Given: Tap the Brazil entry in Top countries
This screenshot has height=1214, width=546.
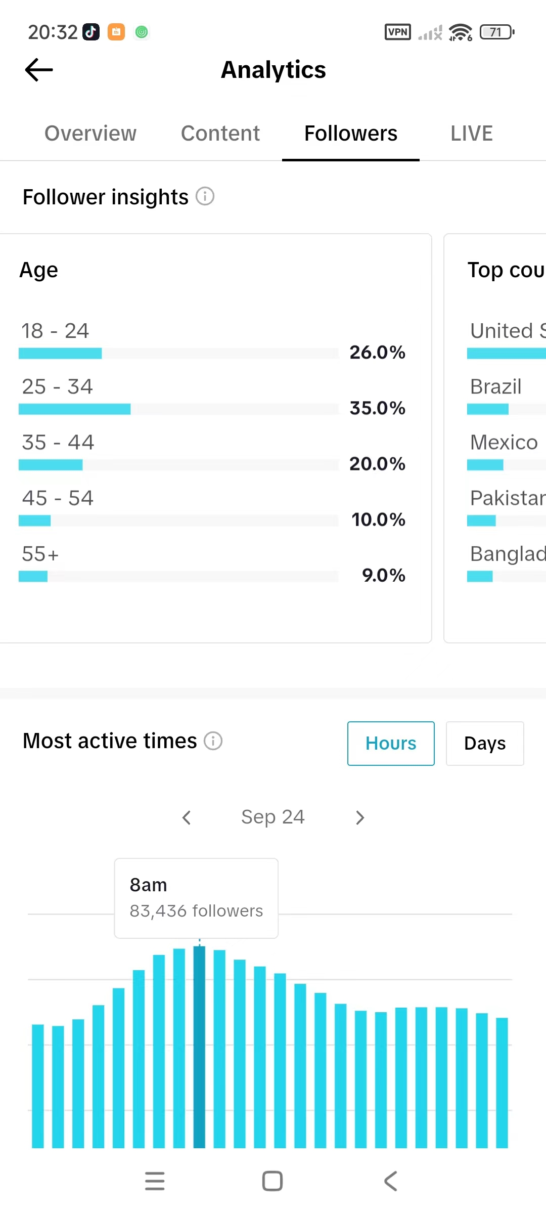Looking at the screenshot, I should coord(495,387).
